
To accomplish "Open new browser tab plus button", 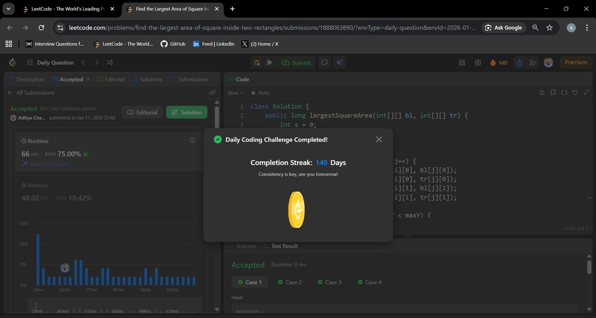I will [x=232, y=8].
